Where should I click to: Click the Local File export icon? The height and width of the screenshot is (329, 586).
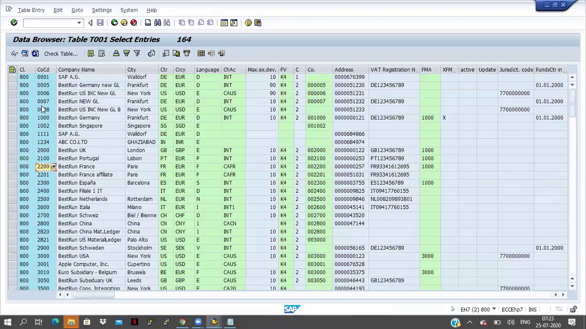pos(176,53)
